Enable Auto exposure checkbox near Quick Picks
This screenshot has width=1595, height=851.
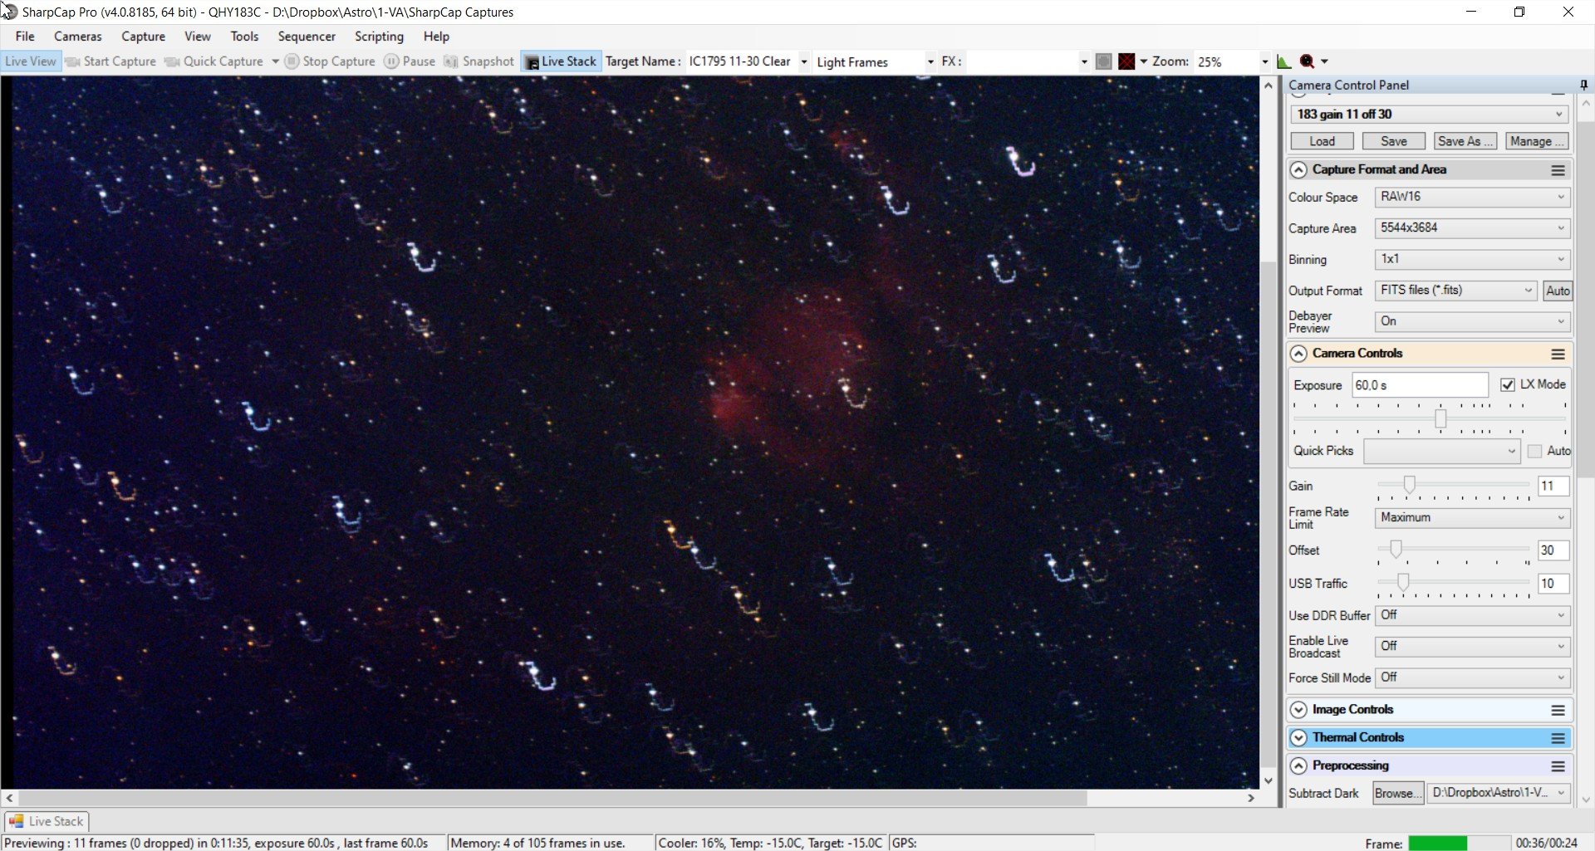1534,451
